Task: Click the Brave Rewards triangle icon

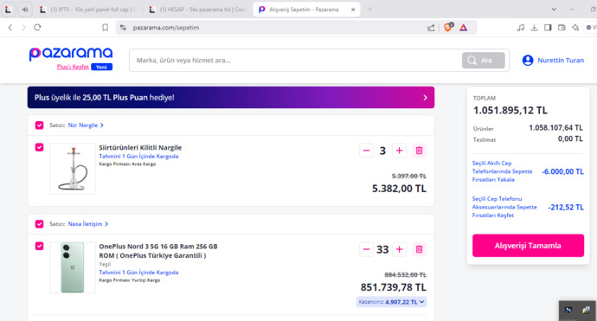Action: coord(464,28)
